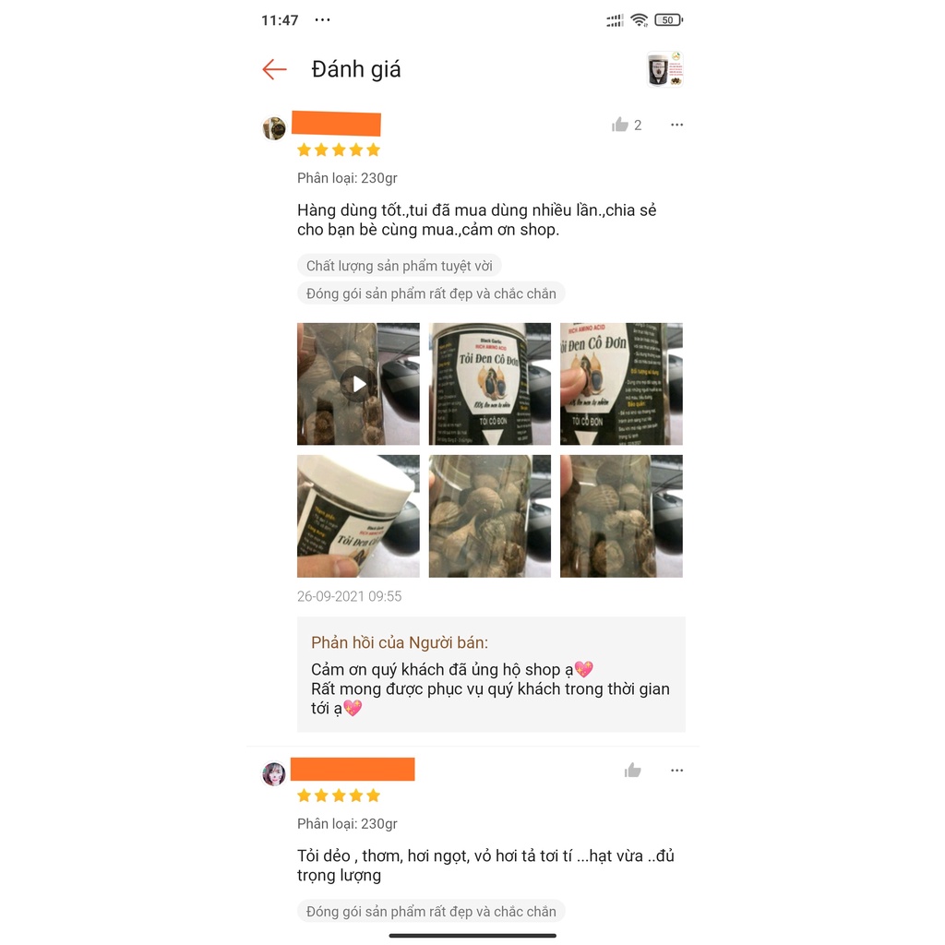Screen dimensions: 945x945
Task: View the Tỏi Đen Cô Đơn label photo
Action: point(490,384)
